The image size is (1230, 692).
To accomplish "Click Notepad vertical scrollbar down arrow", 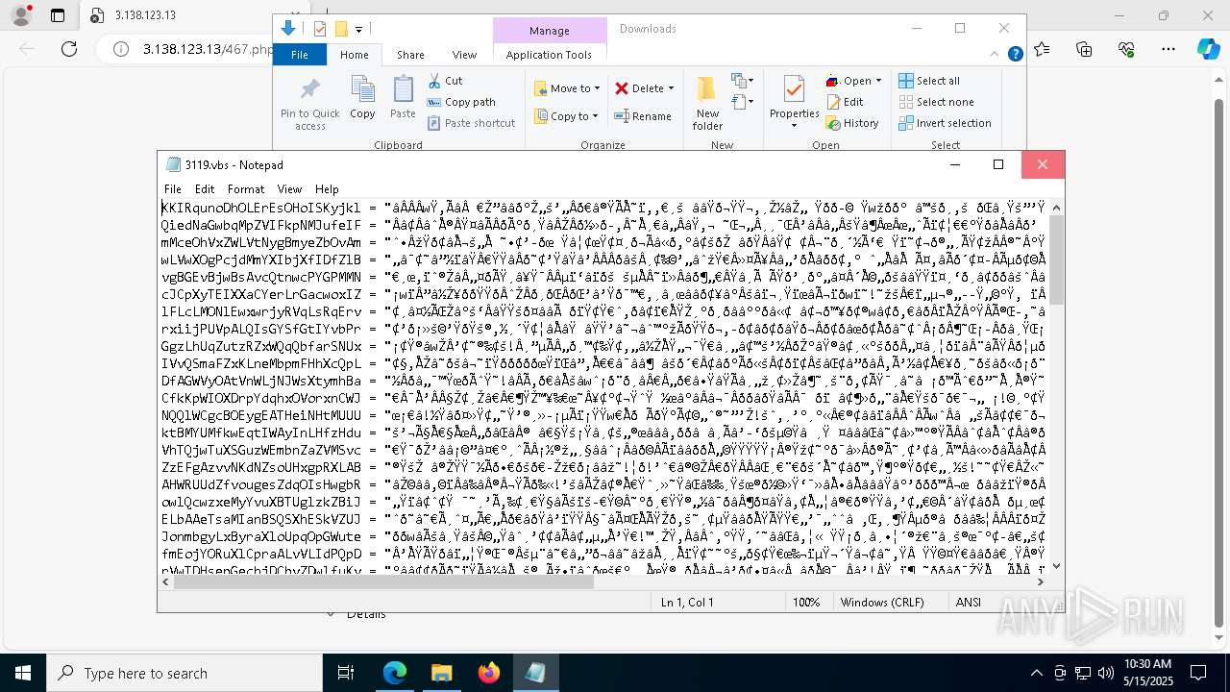I will [1056, 565].
